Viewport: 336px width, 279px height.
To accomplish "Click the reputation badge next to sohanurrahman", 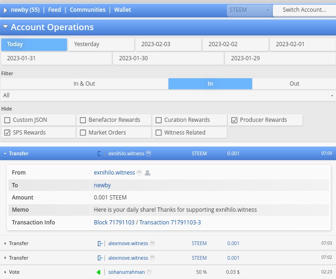I will [x=149, y=272].
